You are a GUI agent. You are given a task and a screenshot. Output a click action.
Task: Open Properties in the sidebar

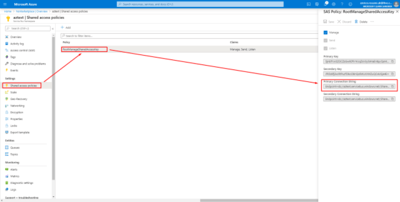click(16, 119)
